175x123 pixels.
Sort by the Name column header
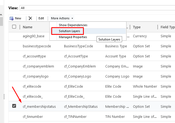click(28, 27)
